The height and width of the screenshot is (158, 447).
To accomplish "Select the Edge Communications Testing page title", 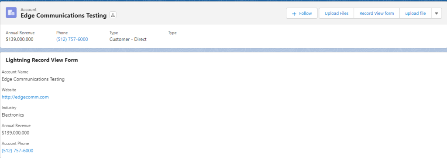I will pos(64,16).
